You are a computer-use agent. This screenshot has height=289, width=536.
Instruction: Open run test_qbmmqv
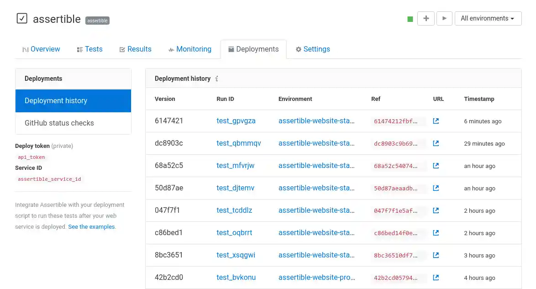click(239, 143)
